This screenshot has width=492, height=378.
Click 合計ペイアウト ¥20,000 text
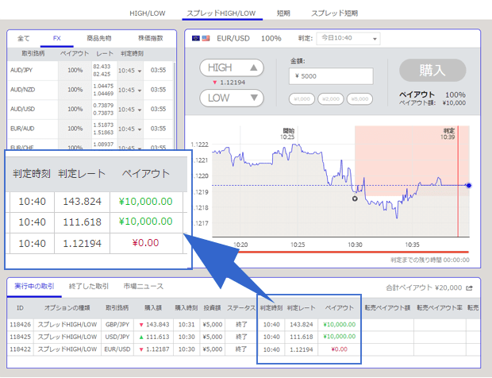pos(424,288)
